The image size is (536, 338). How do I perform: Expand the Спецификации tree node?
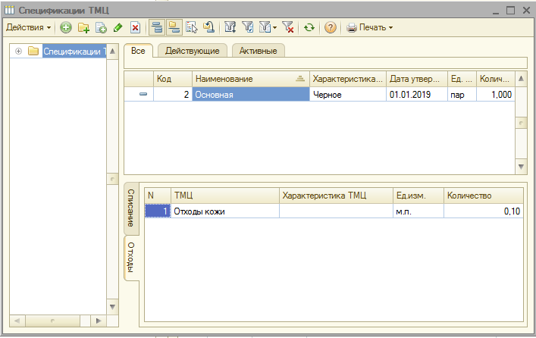[x=17, y=52]
